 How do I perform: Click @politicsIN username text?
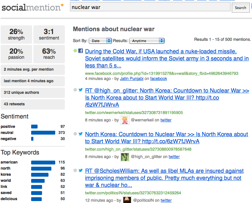point(143,200)
